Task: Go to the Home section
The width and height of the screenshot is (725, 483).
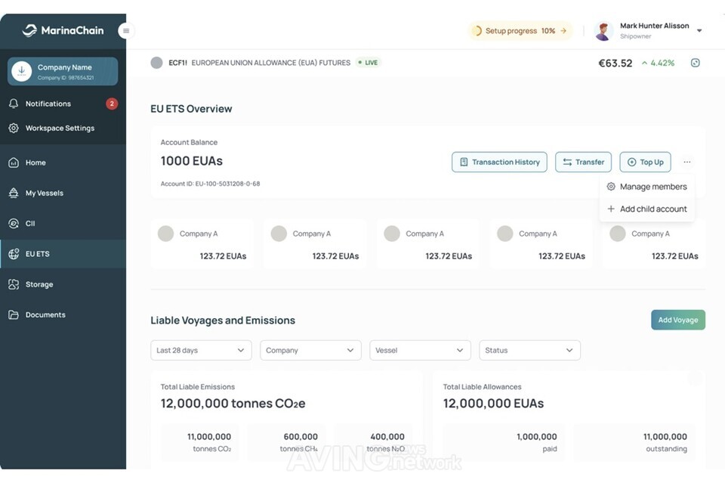Action: pos(63,163)
